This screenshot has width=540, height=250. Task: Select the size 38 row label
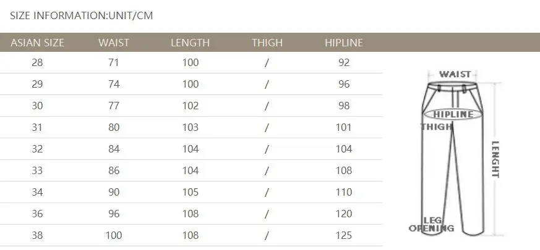[37, 236]
